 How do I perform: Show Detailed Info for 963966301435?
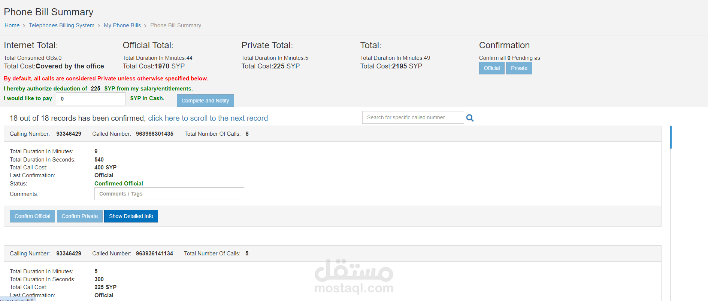(x=131, y=216)
